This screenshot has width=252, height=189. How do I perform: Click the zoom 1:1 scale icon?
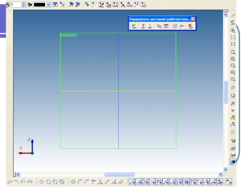[x=233, y=66]
